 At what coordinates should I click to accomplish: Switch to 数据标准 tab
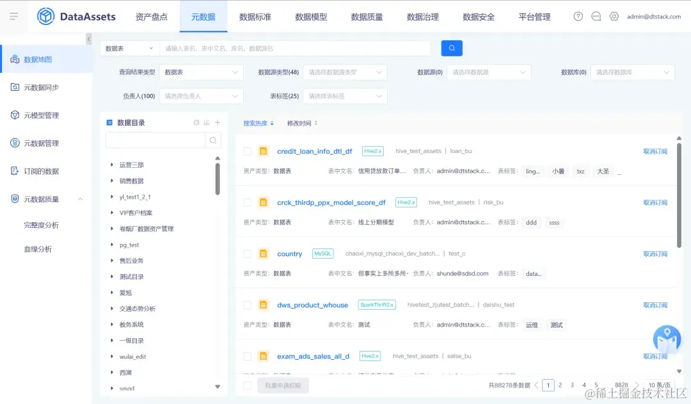click(255, 17)
